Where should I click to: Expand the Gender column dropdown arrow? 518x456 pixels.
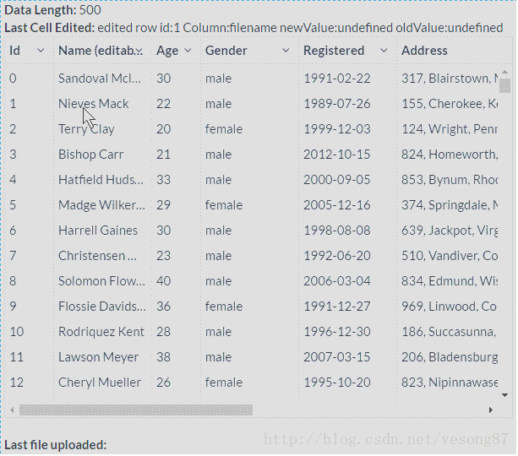click(286, 51)
